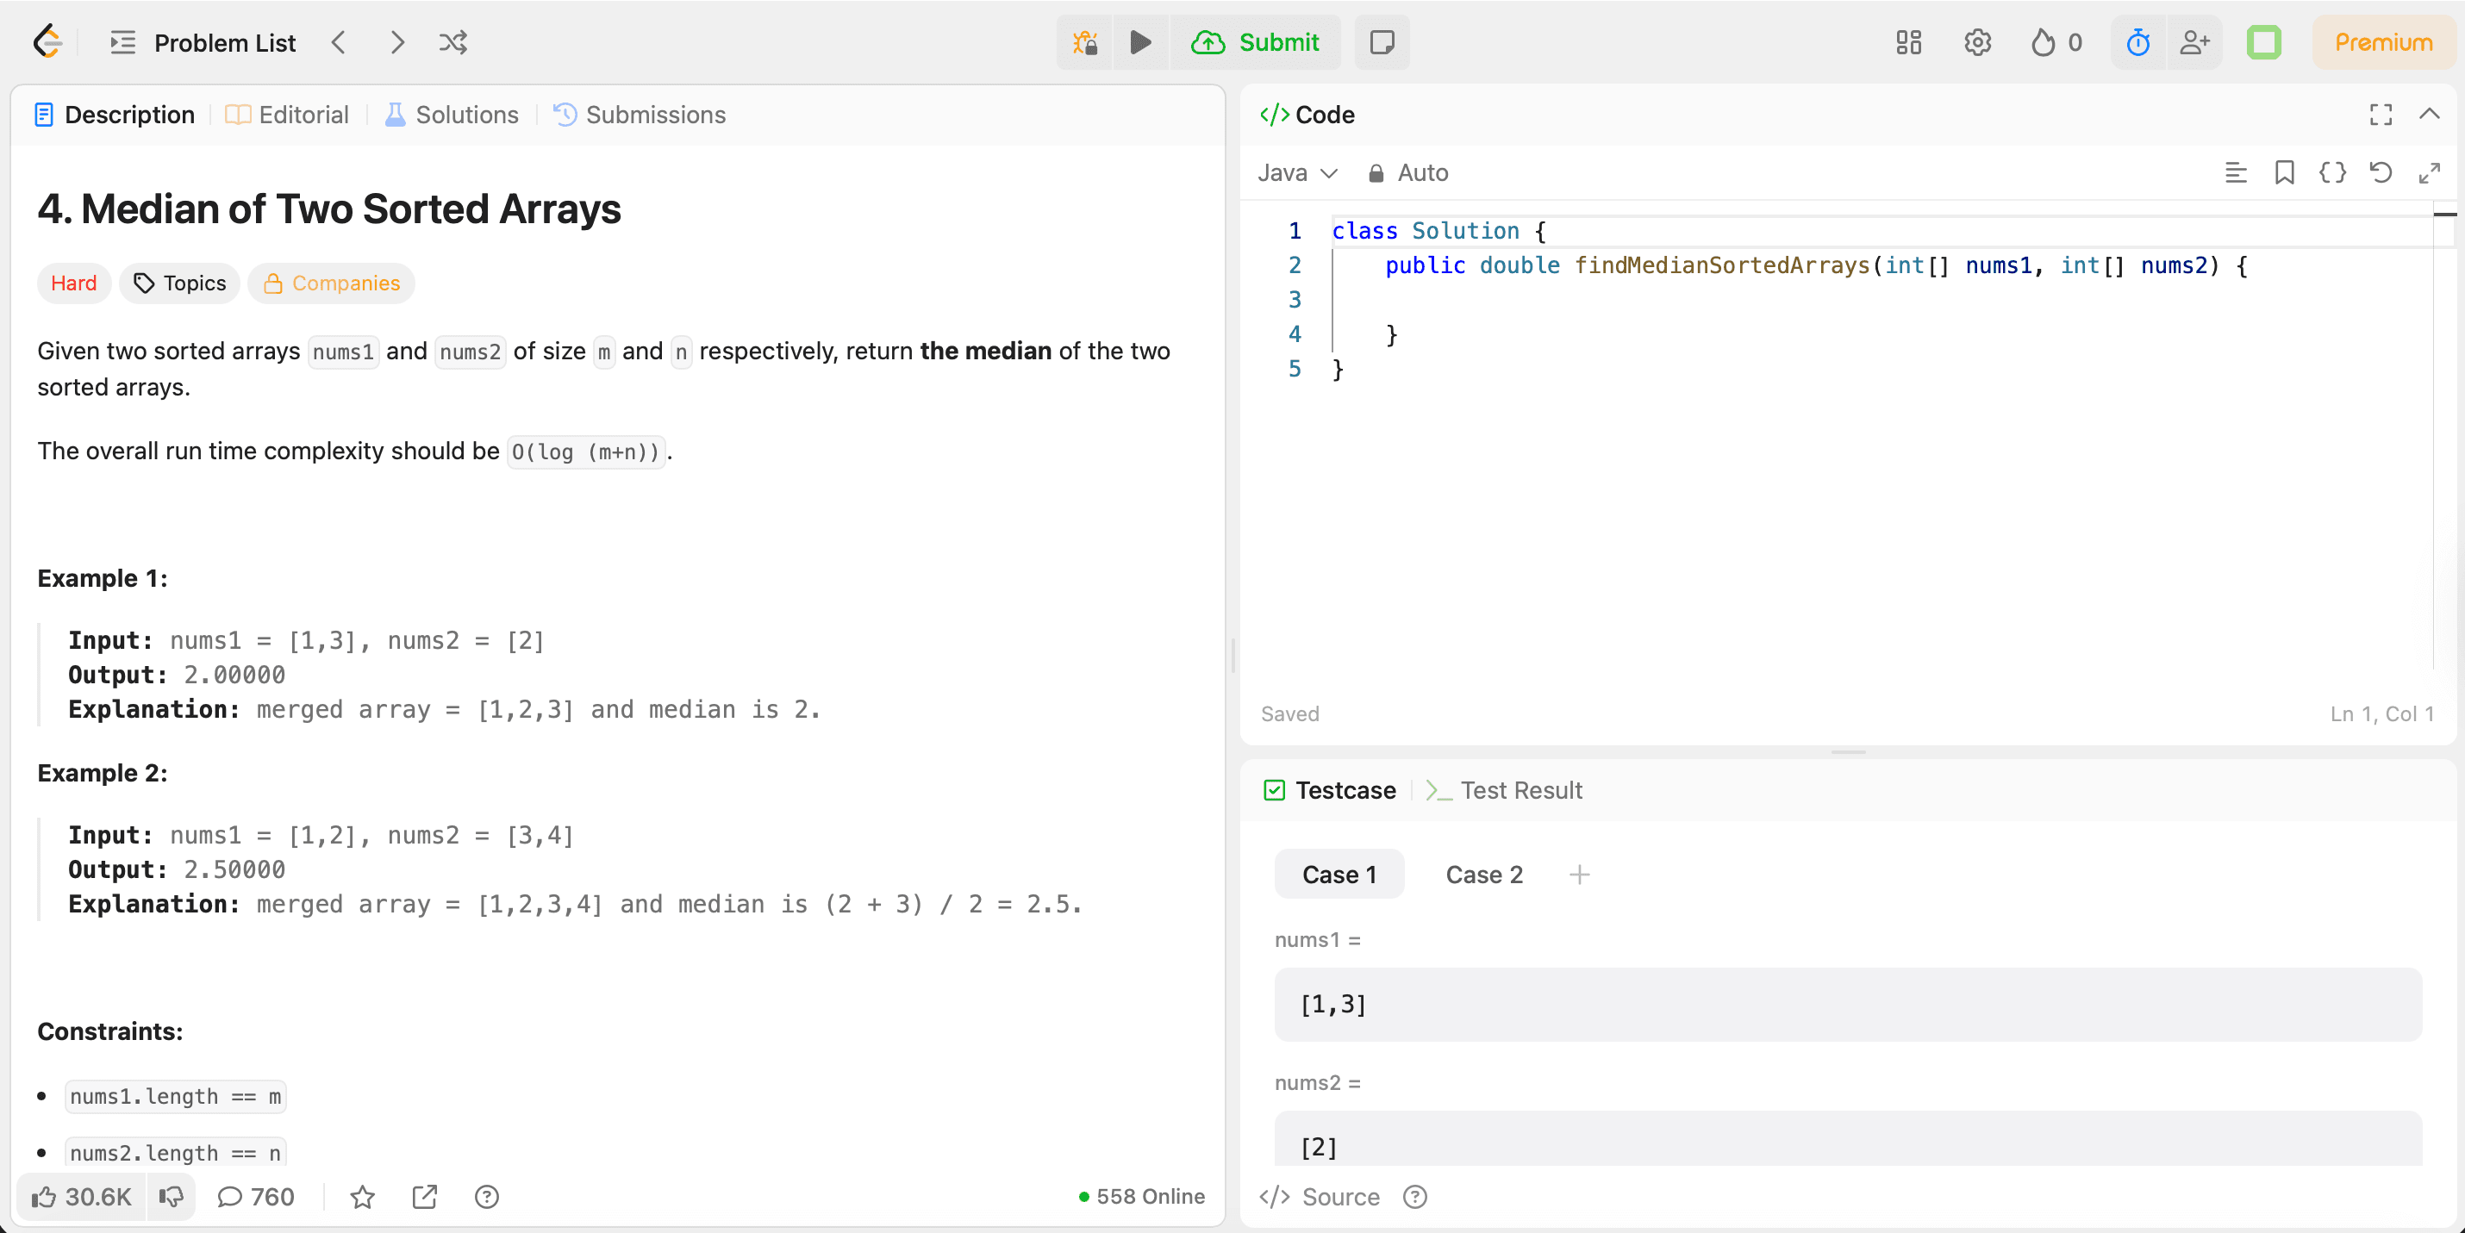2465x1233 pixels.
Task: Click the editor bookmark icon
Action: click(2284, 173)
